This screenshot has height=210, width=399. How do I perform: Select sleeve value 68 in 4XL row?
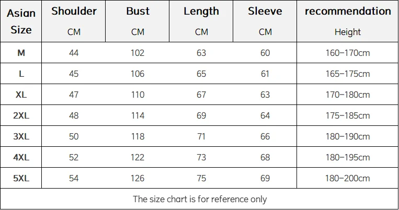265,157
